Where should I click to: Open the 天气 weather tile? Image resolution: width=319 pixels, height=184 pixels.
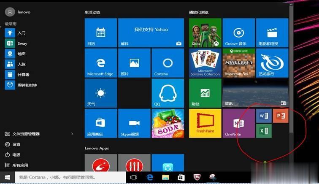pos(101,93)
